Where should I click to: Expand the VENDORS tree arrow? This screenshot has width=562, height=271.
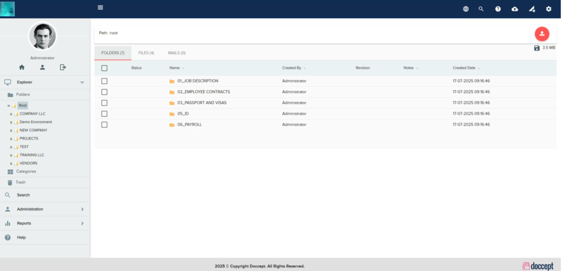coord(11,163)
